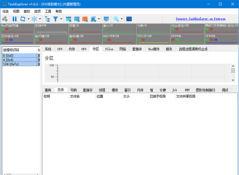This screenshot has width=239, height=175.
Task: Select the 分区 tab
Action: coord(96,49)
